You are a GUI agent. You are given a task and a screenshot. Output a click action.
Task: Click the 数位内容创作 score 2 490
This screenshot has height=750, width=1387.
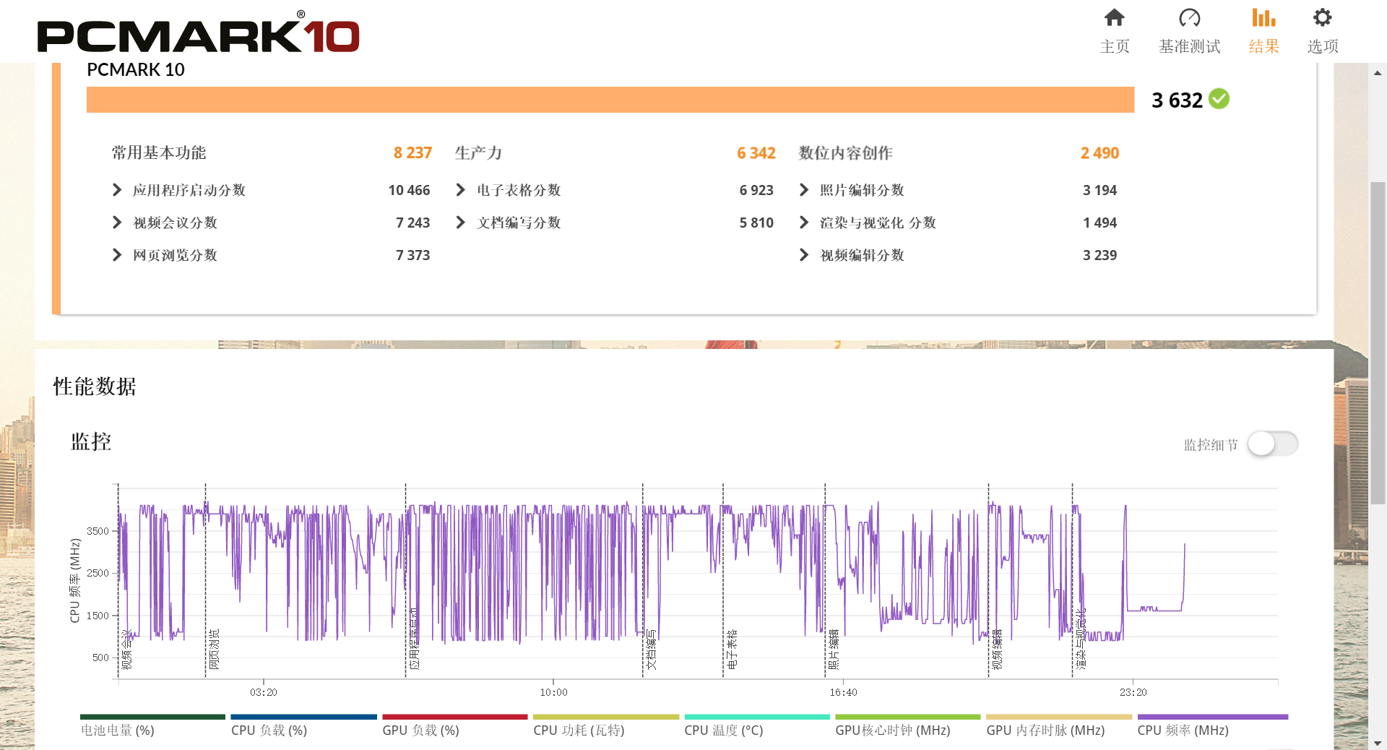[x=1099, y=152]
